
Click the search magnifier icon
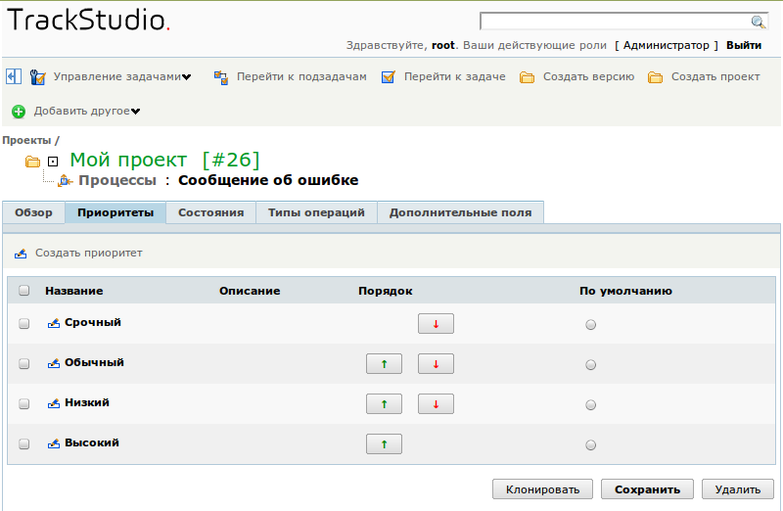[x=758, y=23]
